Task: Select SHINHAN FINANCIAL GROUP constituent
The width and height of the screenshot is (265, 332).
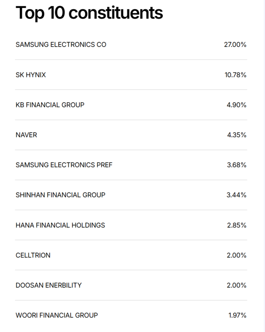Action: pyautogui.click(x=60, y=195)
